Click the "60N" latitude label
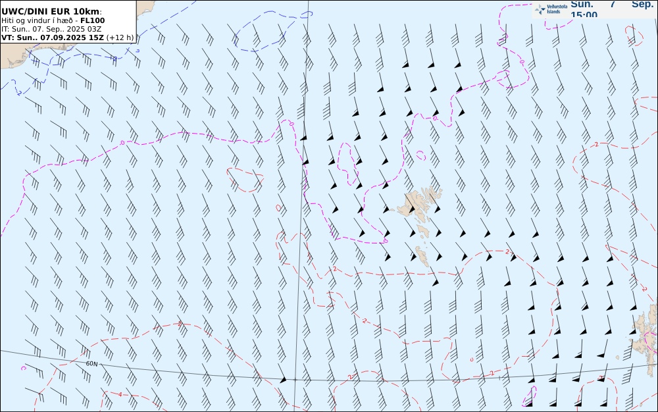This screenshot has height=412, width=658. coord(91,364)
